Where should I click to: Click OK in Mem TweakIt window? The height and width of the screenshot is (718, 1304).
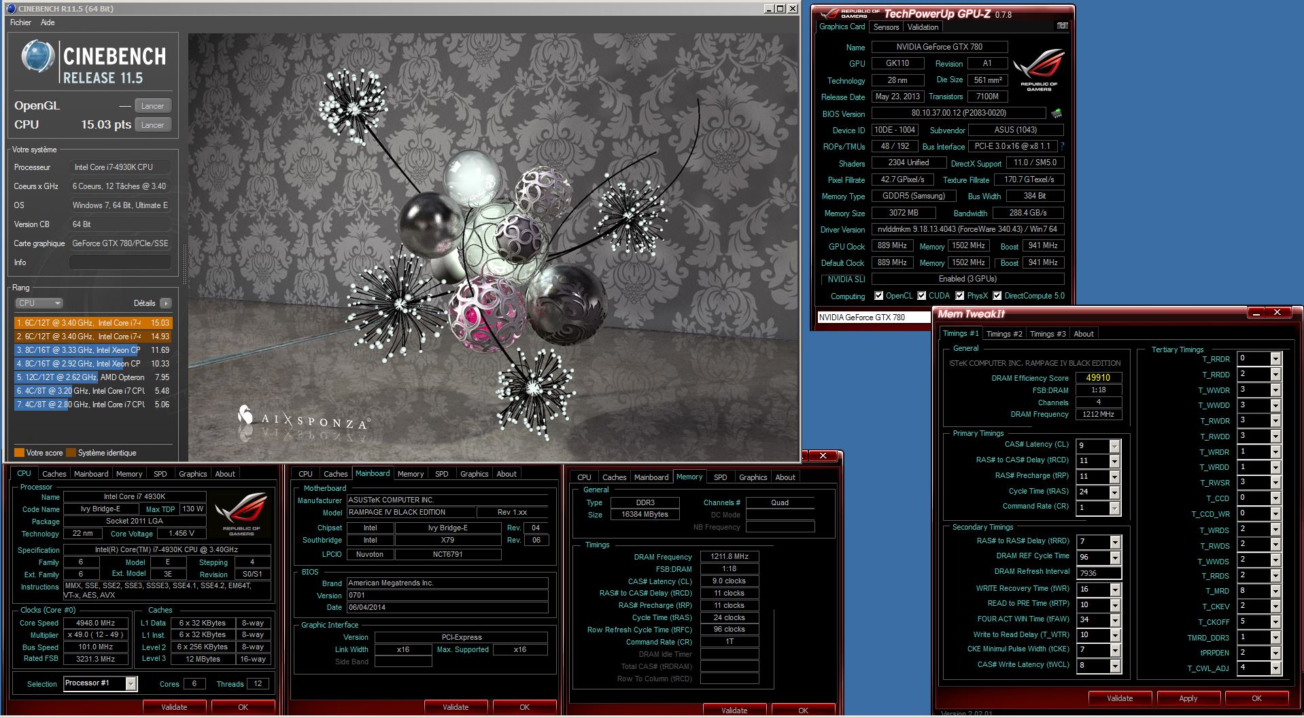(x=1256, y=698)
